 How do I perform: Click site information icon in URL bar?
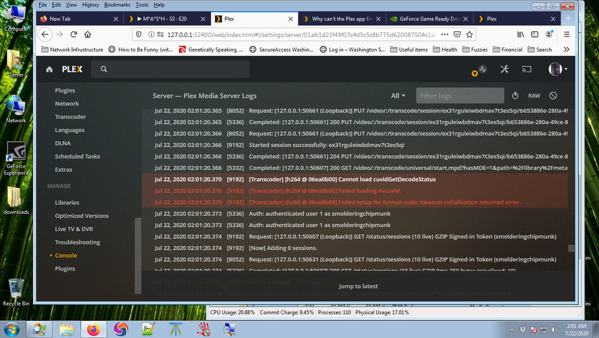tap(152, 34)
